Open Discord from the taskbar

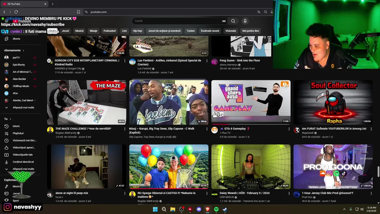199,209
